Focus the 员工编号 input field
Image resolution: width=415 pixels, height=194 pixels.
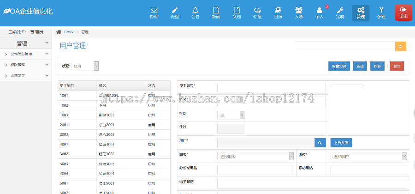[272, 87]
